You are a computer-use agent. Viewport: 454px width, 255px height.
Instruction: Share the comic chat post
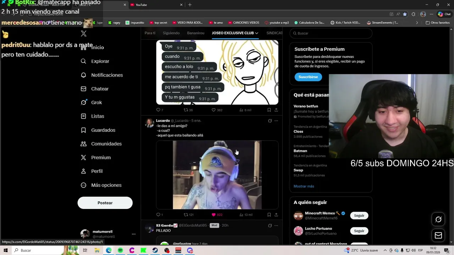coord(276,110)
